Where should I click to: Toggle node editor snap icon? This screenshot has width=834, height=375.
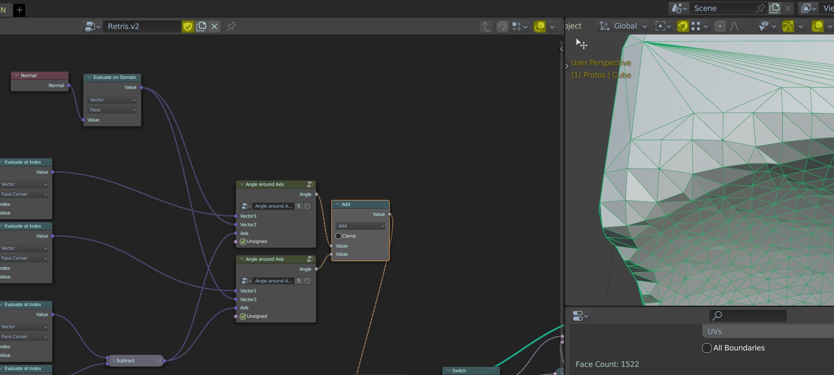pos(502,27)
